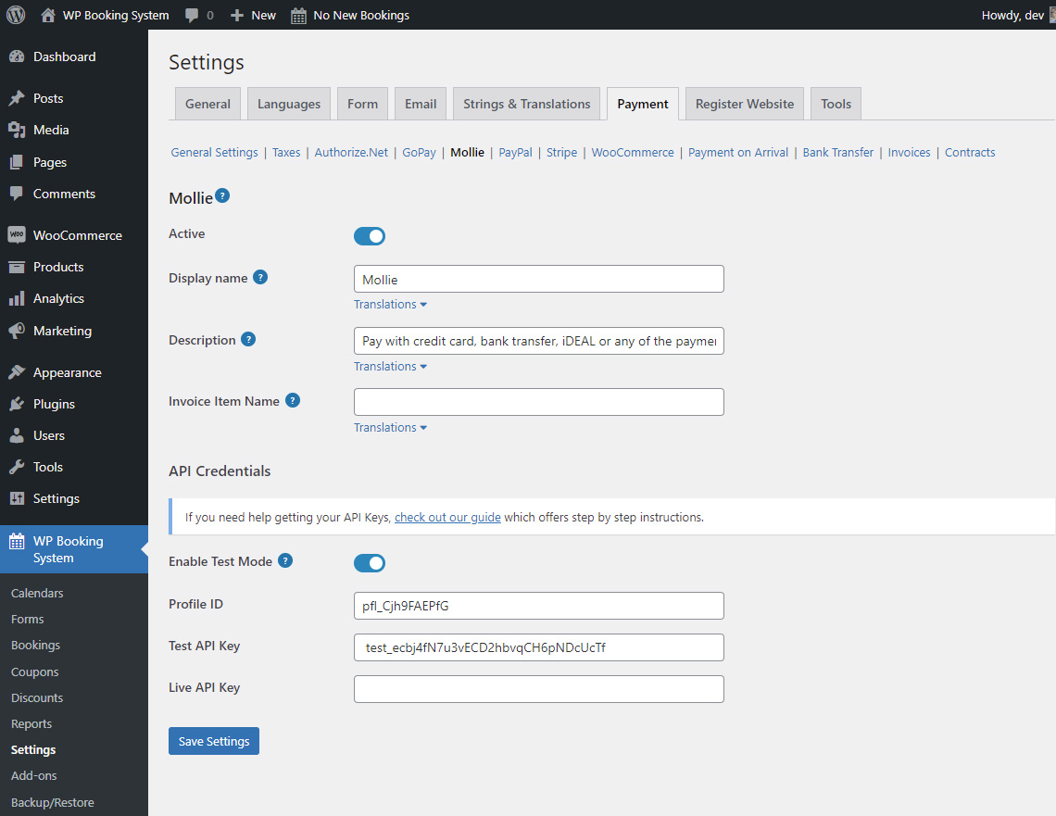The width and height of the screenshot is (1056, 816).
Task: Switch to the Languages tab
Action: pyautogui.click(x=289, y=104)
